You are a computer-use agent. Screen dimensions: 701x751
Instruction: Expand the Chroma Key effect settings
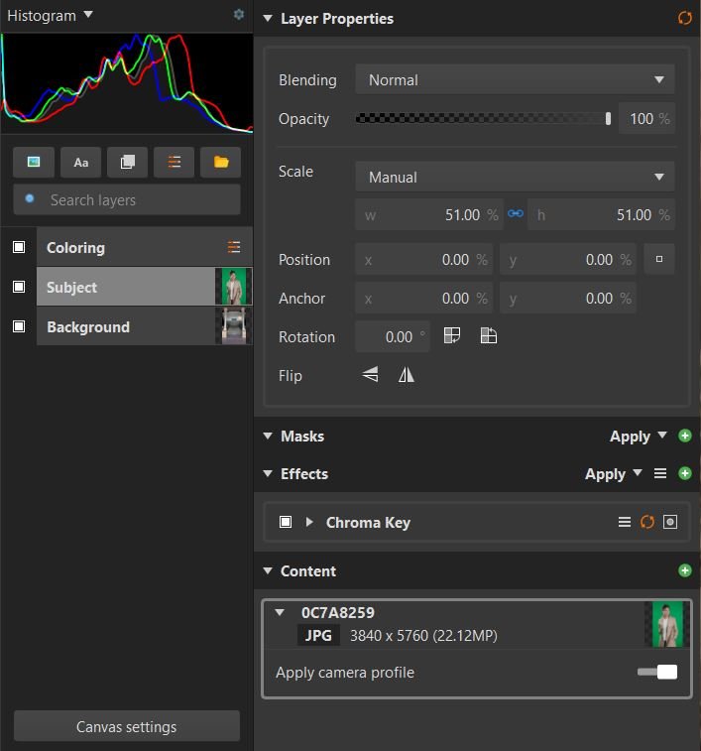coord(309,522)
